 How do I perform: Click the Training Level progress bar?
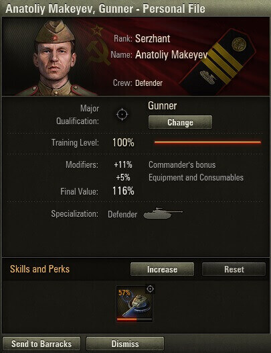pyautogui.click(x=207, y=142)
